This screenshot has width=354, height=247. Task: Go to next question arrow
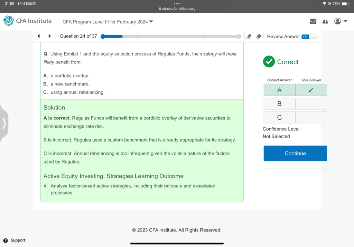(x=49, y=36)
